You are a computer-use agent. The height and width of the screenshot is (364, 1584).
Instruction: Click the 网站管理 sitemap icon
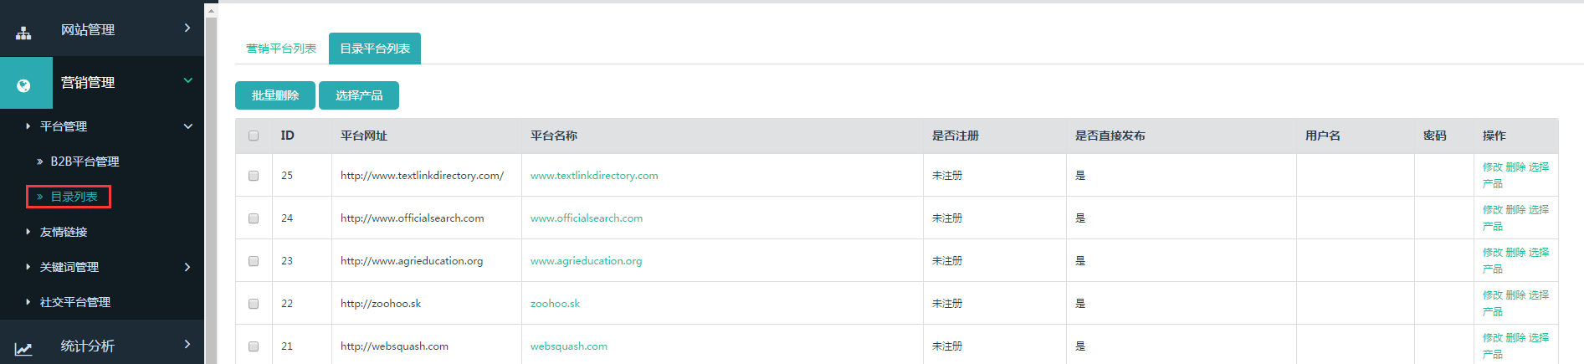coord(23,33)
